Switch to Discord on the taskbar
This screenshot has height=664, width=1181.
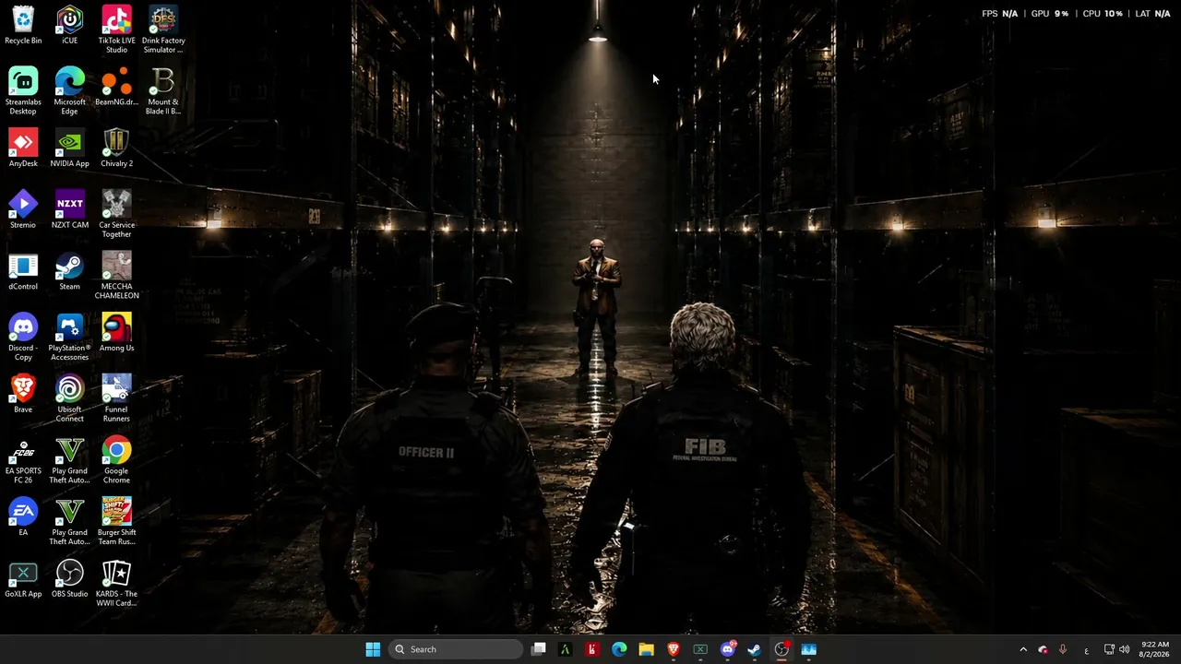(x=728, y=649)
